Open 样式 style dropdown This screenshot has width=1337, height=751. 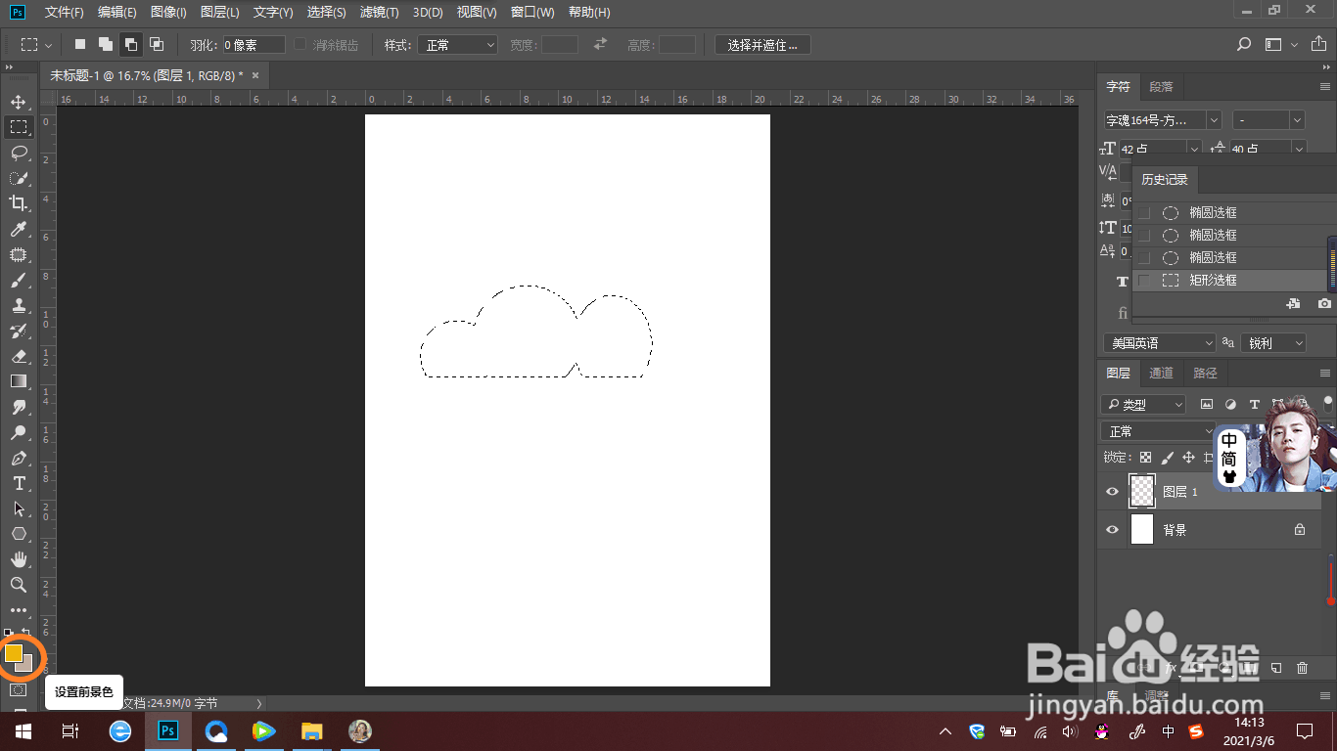(458, 45)
